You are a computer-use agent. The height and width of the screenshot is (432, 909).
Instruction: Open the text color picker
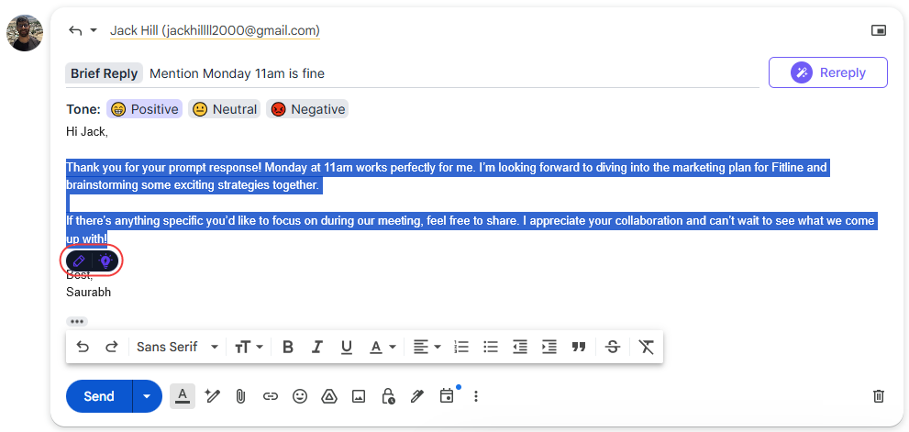(x=382, y=347)
